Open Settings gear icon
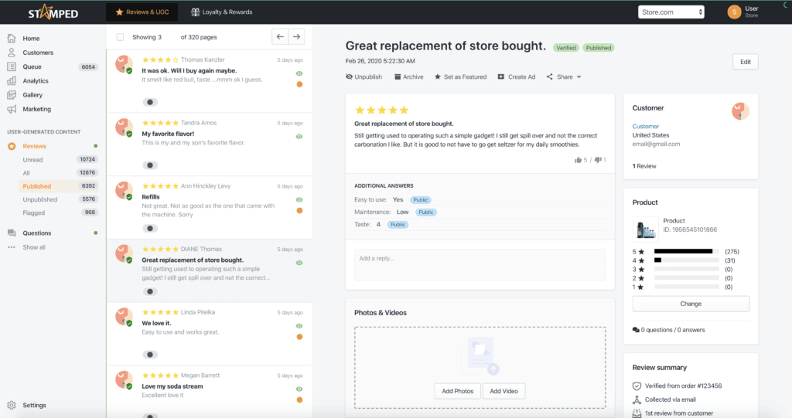 [x=12, y=406]
